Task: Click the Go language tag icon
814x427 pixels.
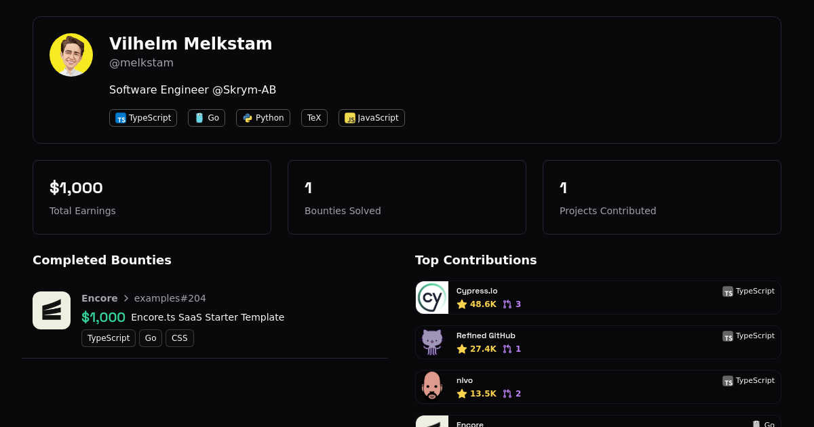Action: [x=199, y=118]
